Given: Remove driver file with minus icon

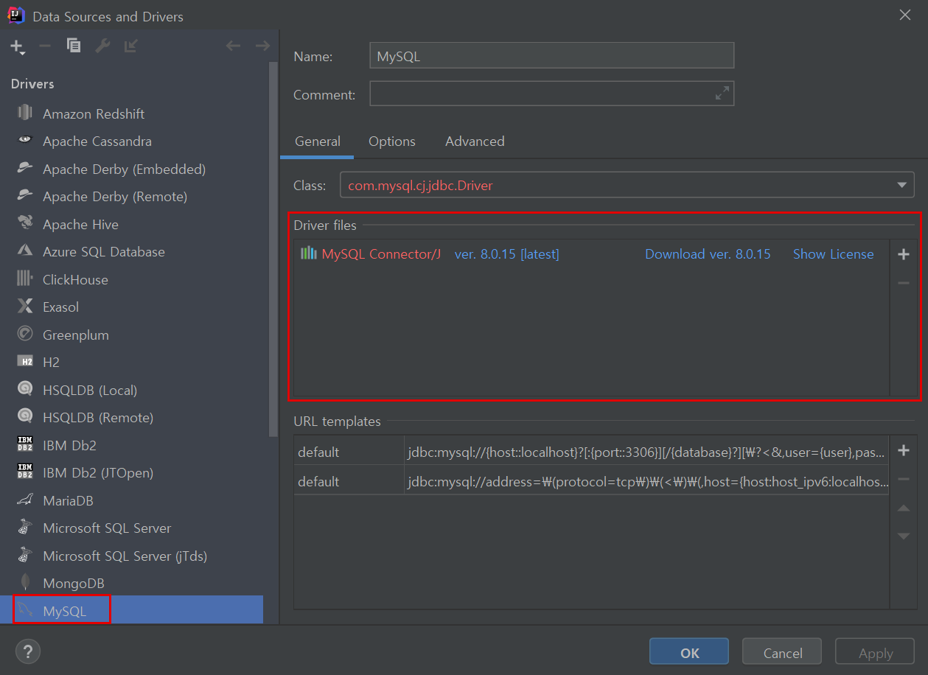Looking at the screenshot, I should pos(904,283).
